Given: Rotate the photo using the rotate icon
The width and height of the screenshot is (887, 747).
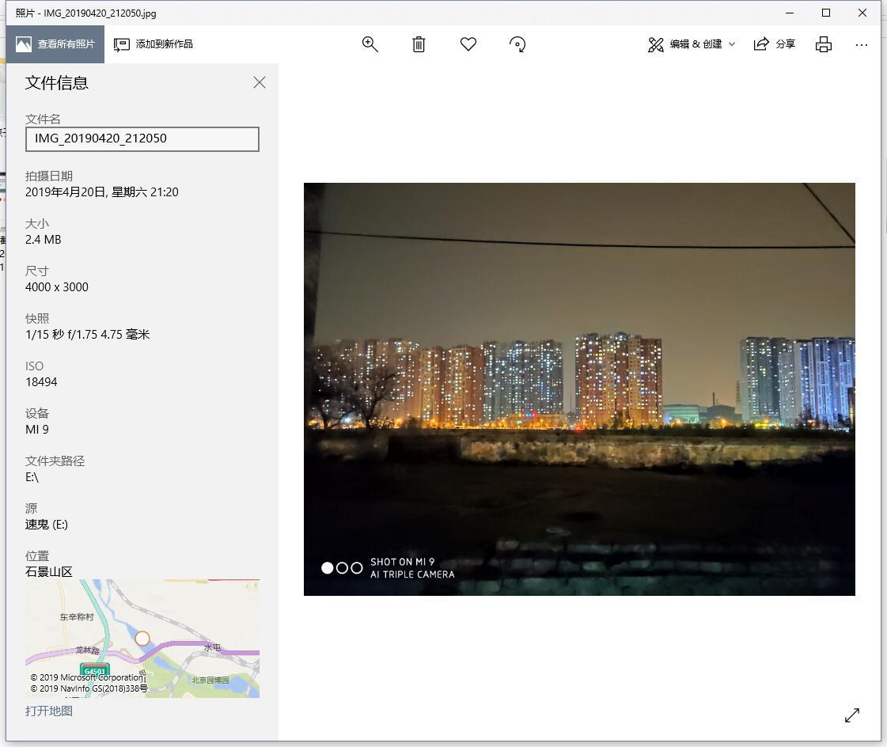Looking at the screenshot, I should point(517,44).
